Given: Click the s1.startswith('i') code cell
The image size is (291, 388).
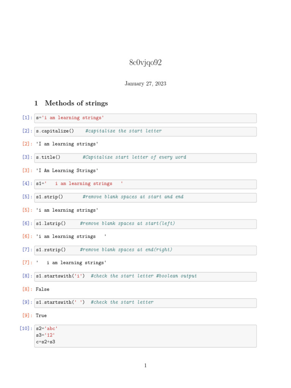Looking at the screenshot, I should [145, 277].
